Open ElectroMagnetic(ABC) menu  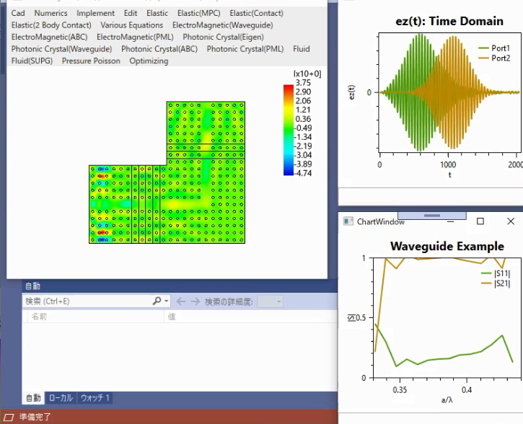point(49,37)
